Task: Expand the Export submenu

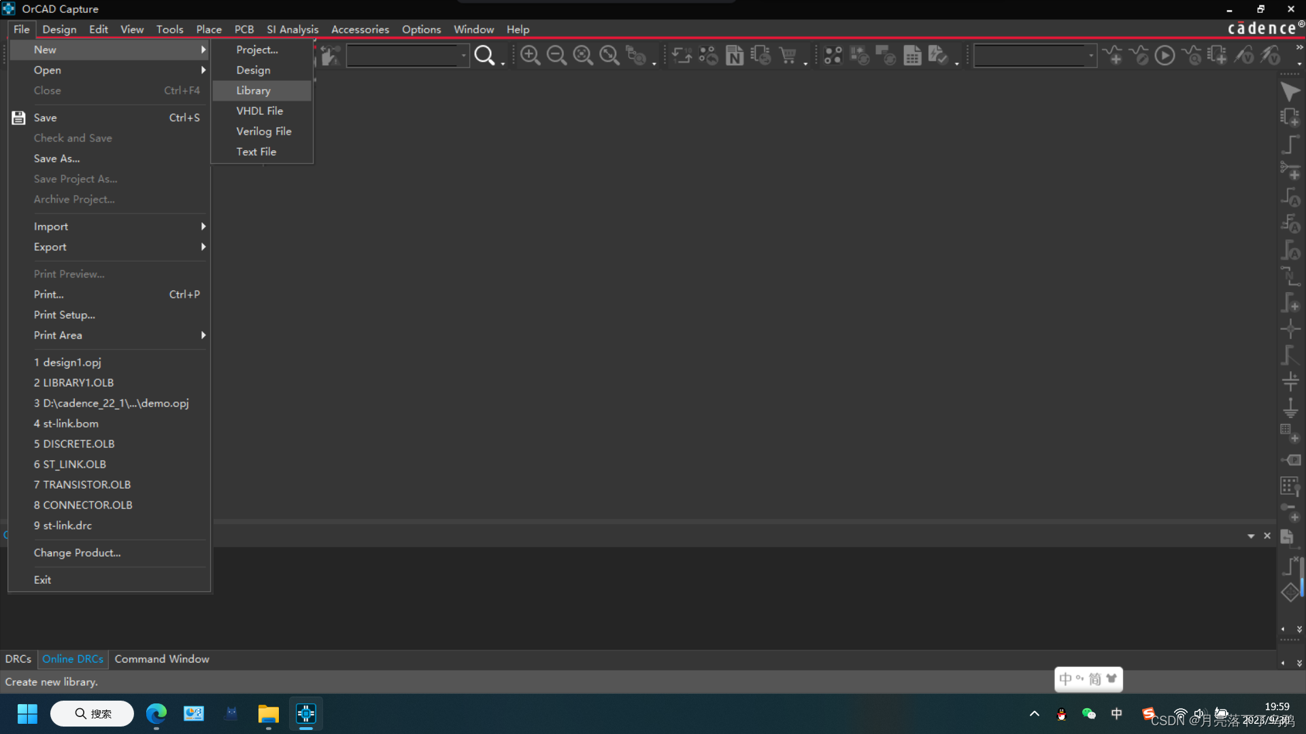Action: pyautogui.click(x=109, y=247)
